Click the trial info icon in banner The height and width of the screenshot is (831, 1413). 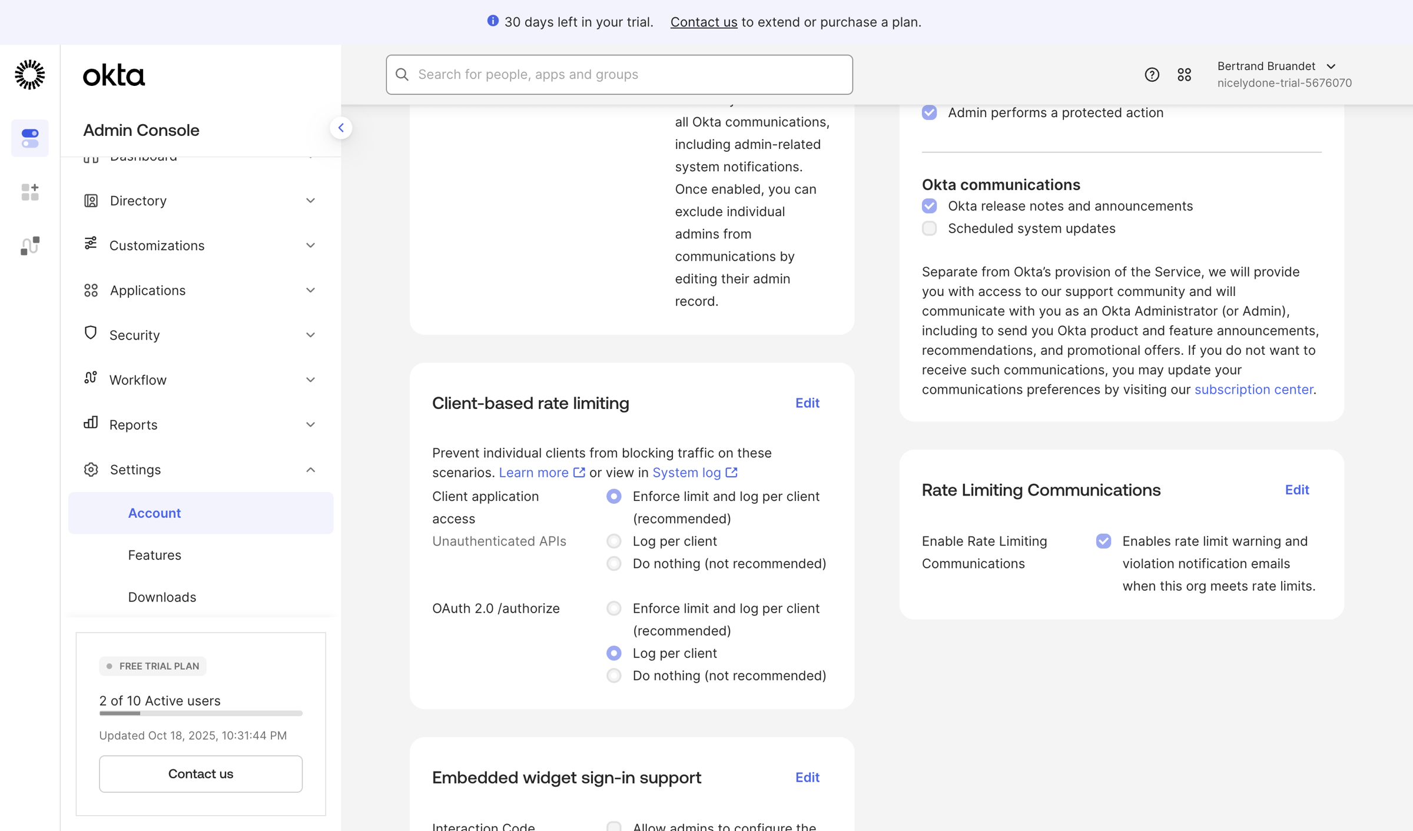pyautogui.click(x=493, y=21)
